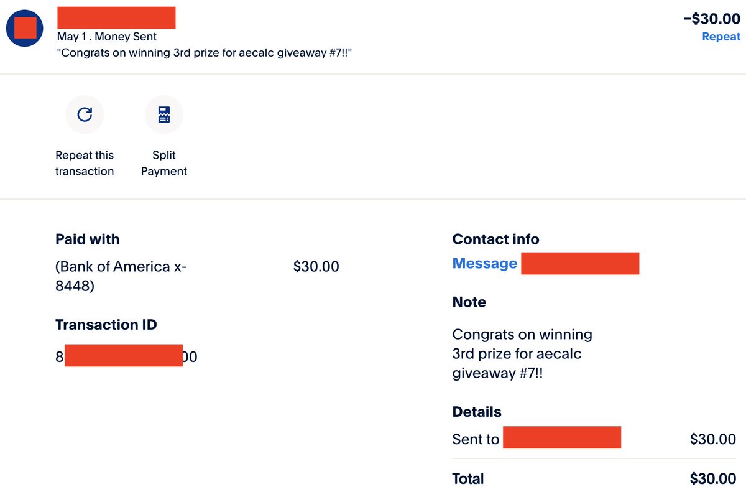Viewport: 746px width, 497px height.
Task: Select the "Split Payment" text label
Action: 164,163
